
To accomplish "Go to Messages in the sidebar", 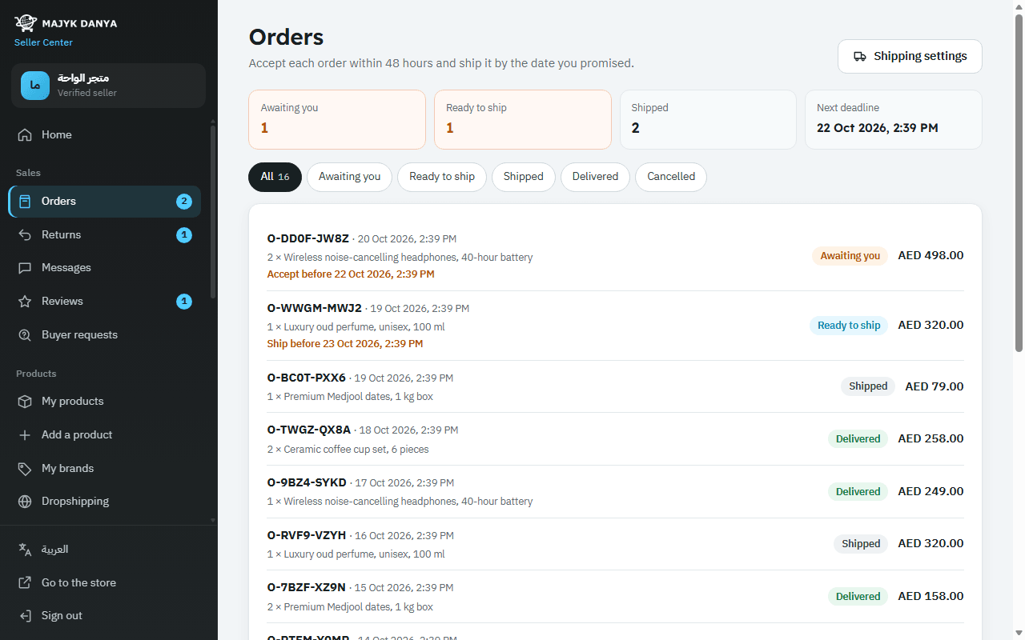I will [x=104, y=268].
